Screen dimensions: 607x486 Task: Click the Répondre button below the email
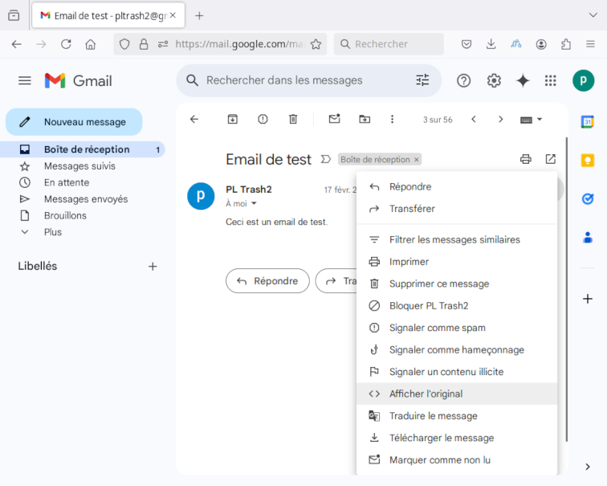(x=267, y=281)
